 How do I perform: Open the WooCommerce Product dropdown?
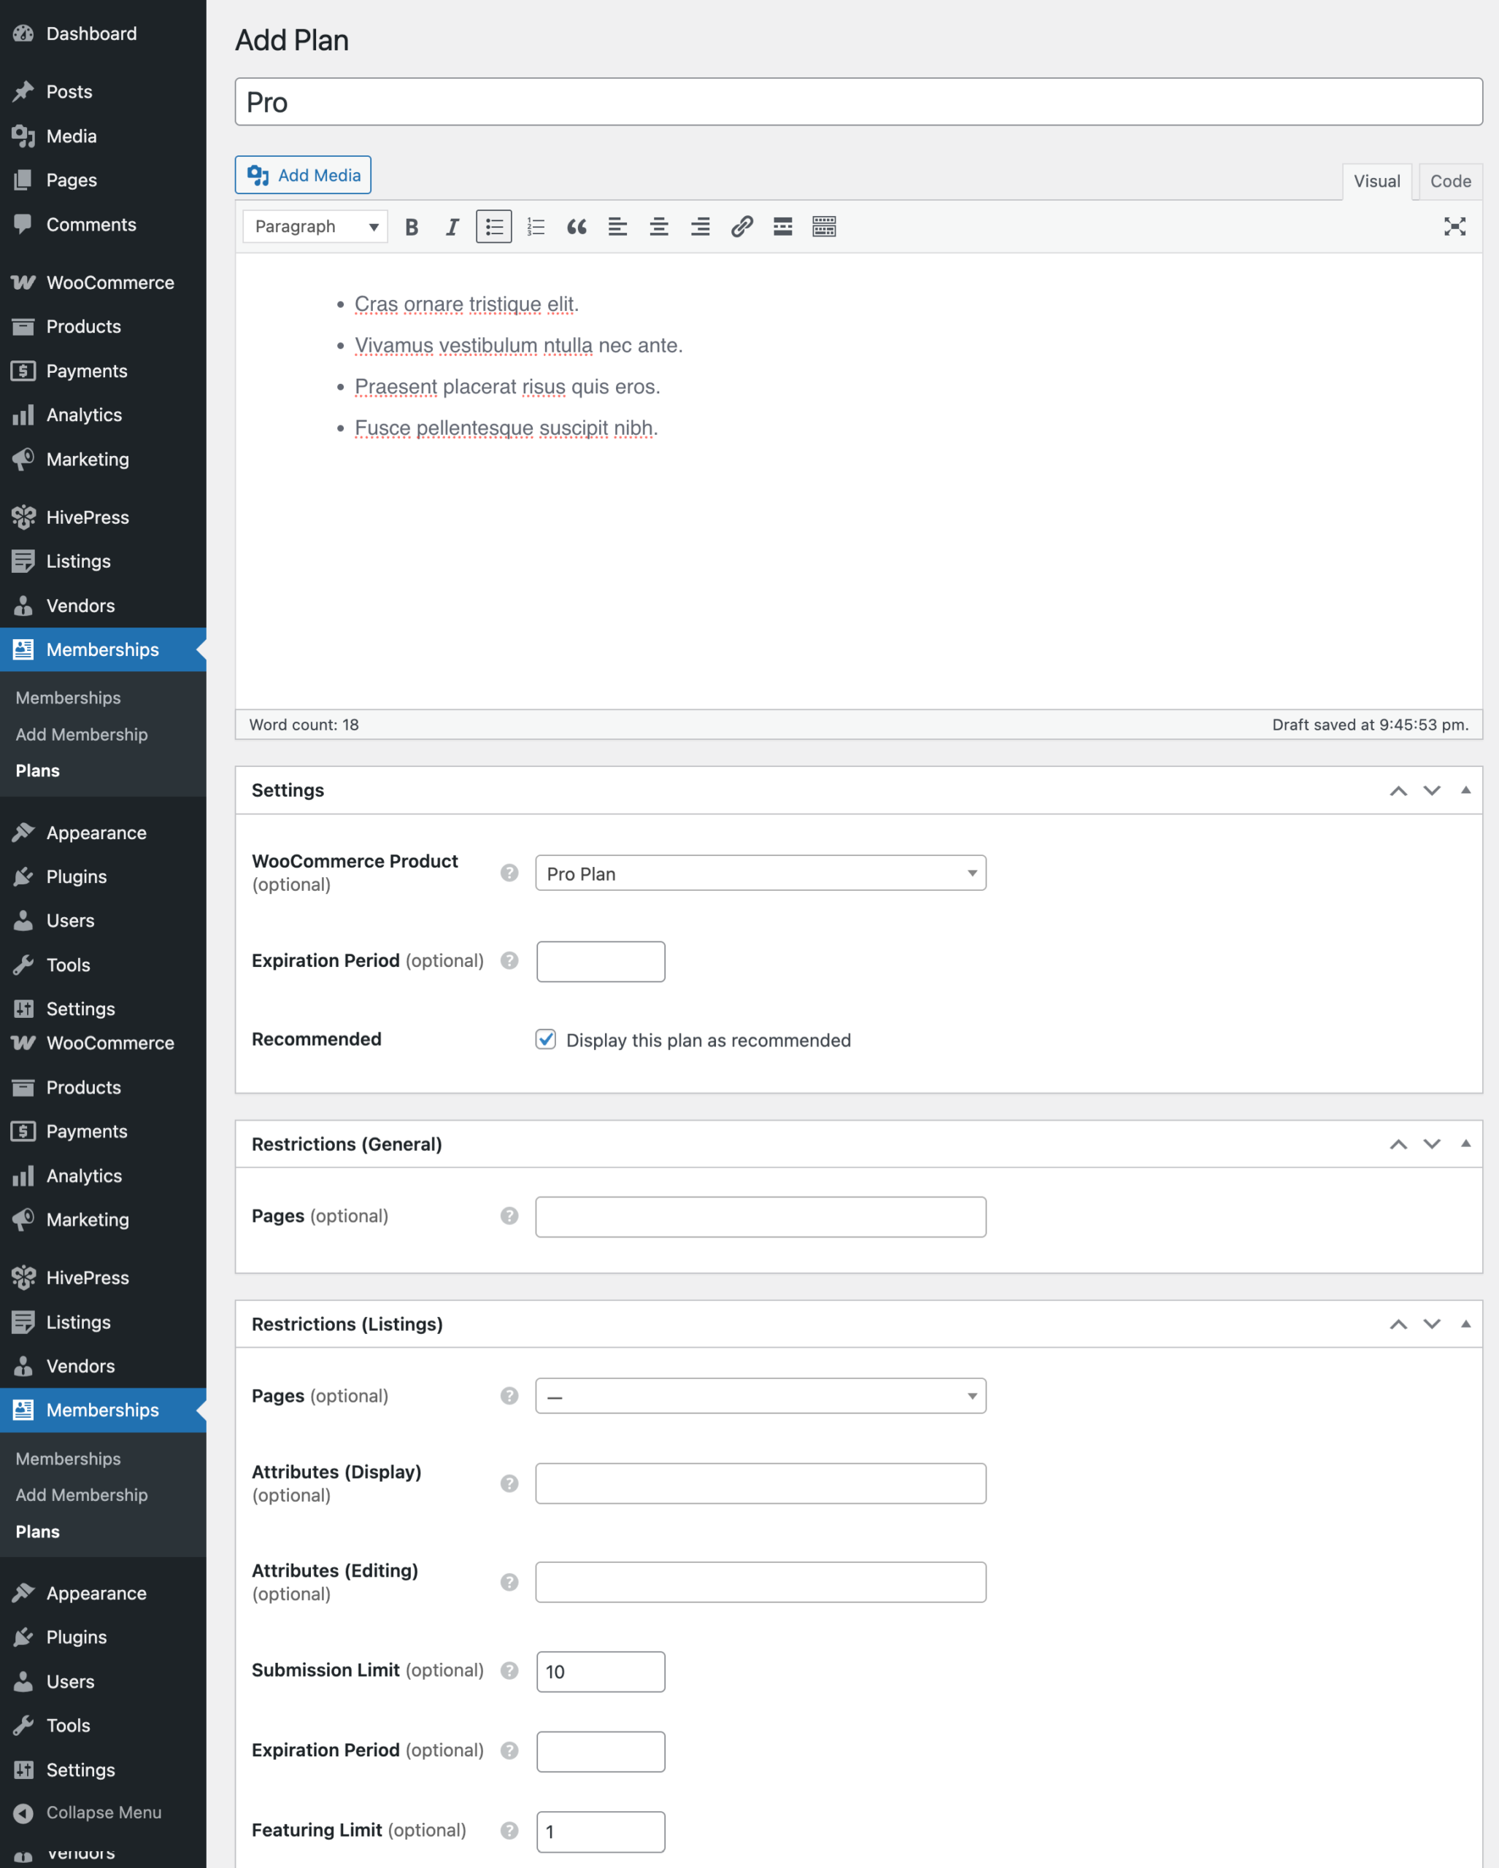click(x=760, y=873)
